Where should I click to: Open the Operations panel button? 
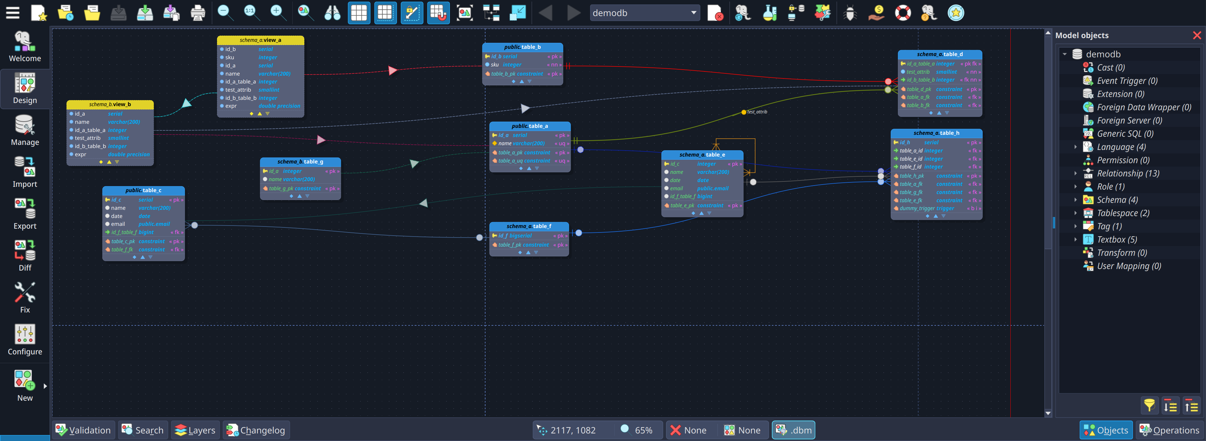1169,430
